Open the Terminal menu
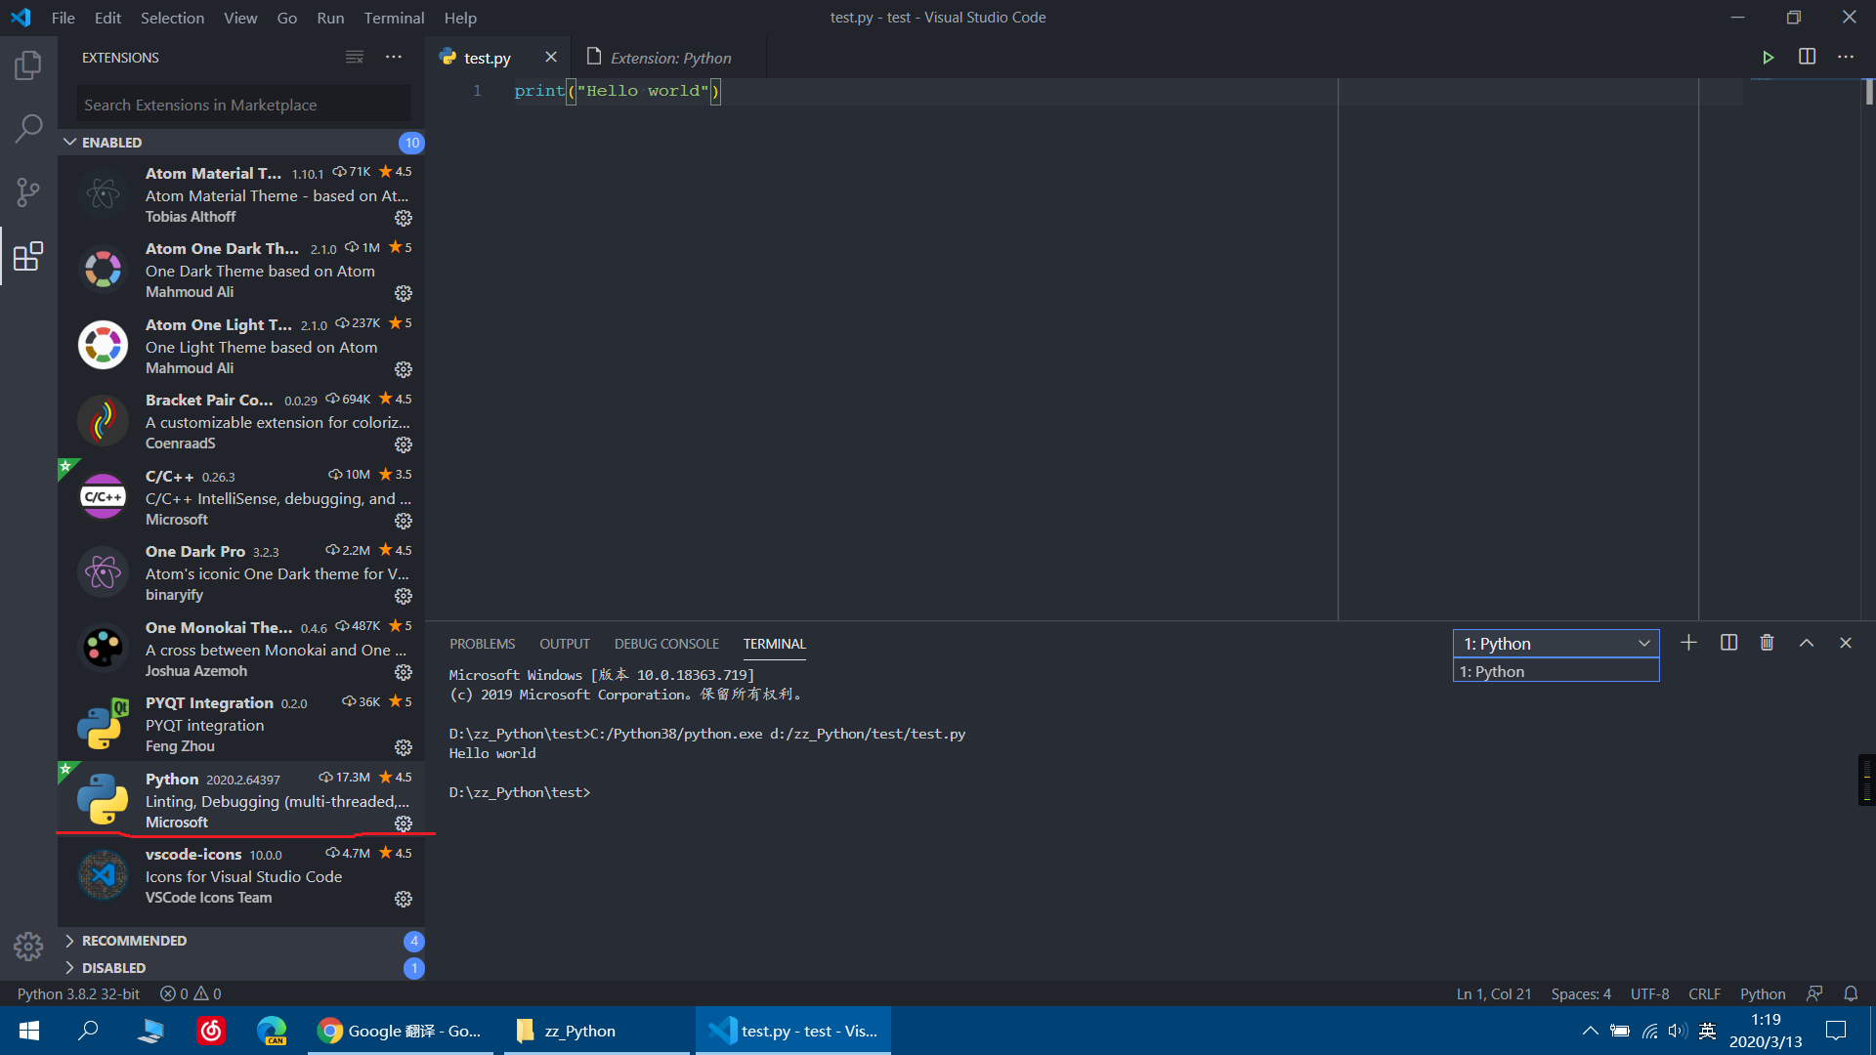This screenshot has width=1876, height=1055. click(394, 18)
